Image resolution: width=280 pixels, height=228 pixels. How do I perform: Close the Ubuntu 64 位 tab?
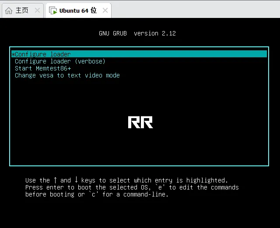point(105,11)
